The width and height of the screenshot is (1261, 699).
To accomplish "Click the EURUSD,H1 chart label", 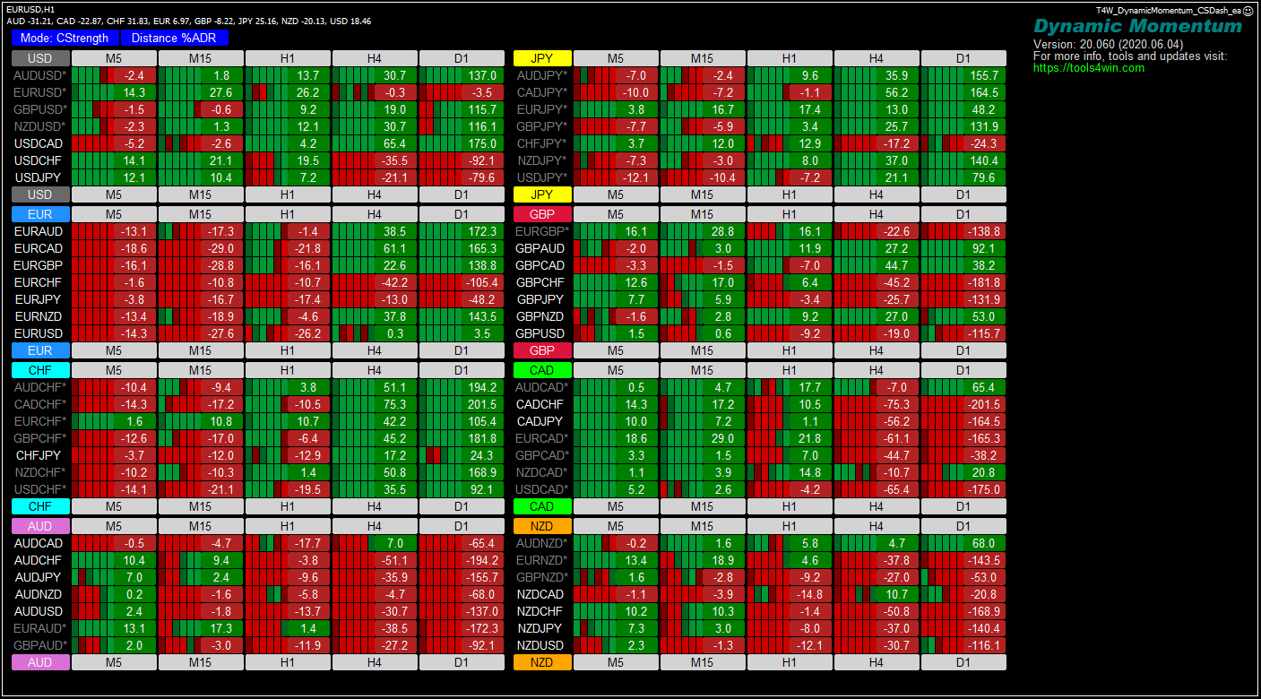I will point(30,9).
